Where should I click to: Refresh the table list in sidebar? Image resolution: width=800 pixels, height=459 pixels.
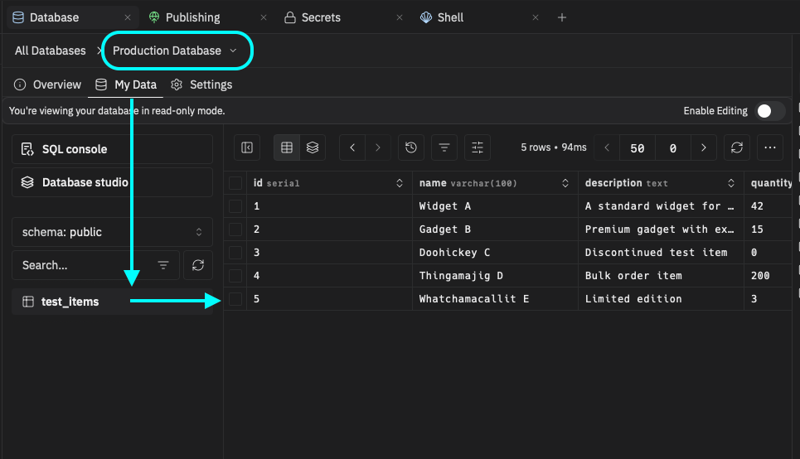(198, 265)
